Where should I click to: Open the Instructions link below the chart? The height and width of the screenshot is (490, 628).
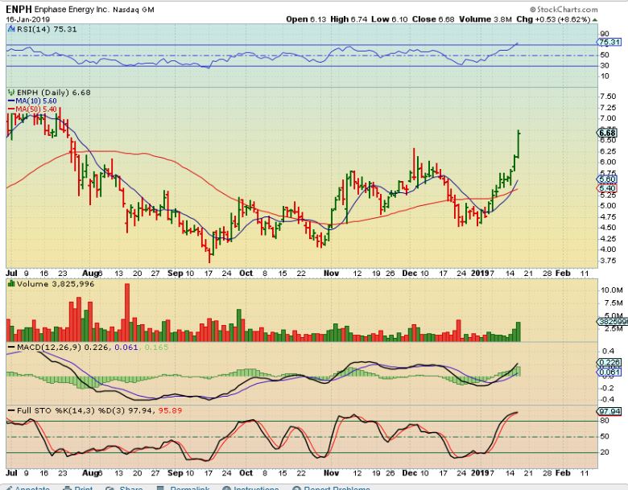point(250,488)
